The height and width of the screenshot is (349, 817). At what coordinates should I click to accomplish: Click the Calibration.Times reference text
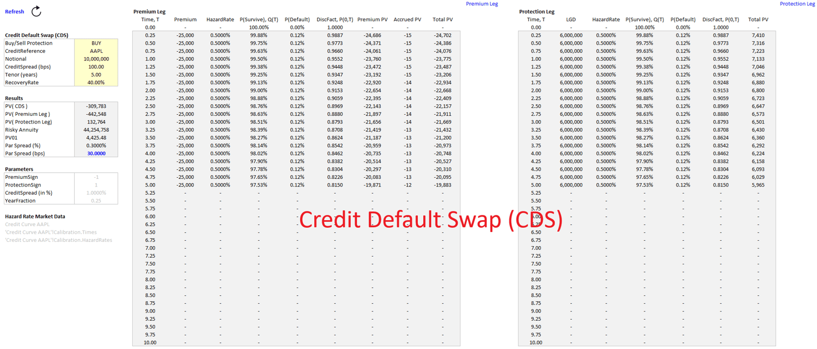[x=51, y=232]
